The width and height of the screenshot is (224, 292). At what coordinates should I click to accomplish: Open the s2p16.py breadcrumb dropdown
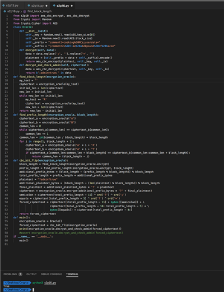pos(13,11)
